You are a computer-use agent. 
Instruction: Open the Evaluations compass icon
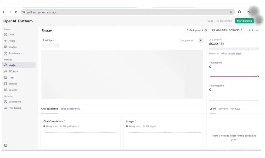(x=6, y=102)
